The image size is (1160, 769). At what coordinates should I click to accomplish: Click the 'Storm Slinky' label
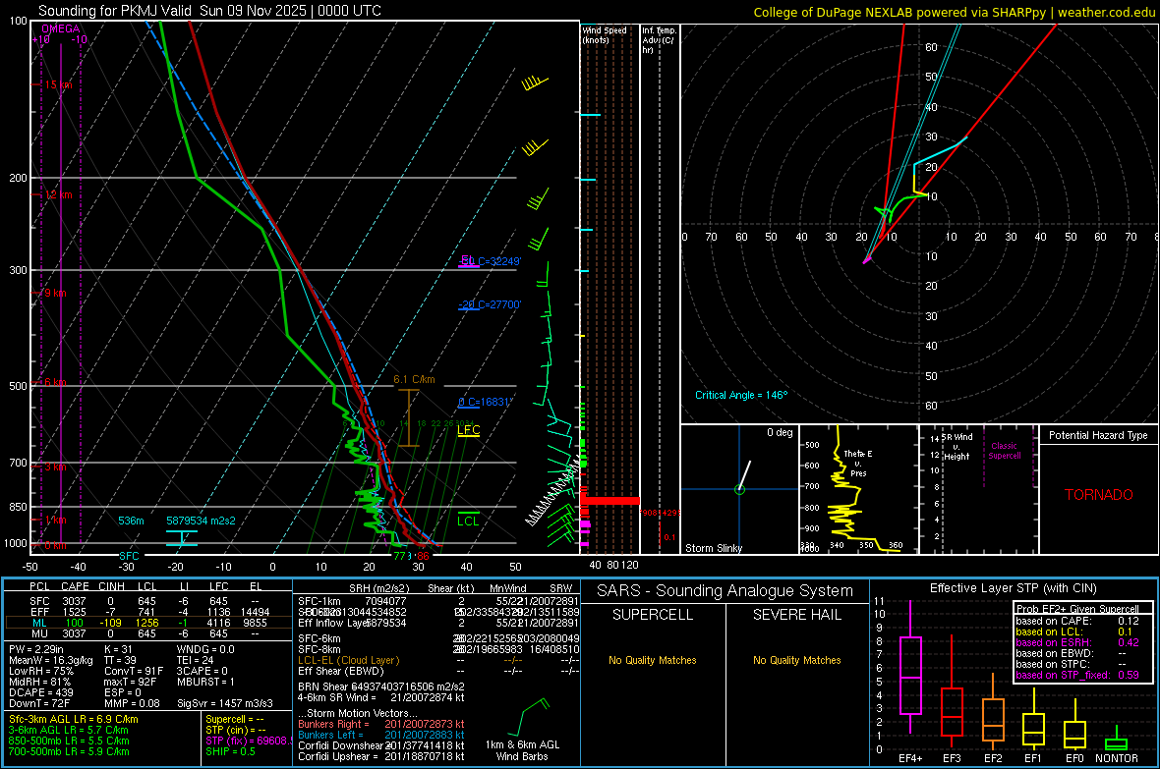coord(713,548)
